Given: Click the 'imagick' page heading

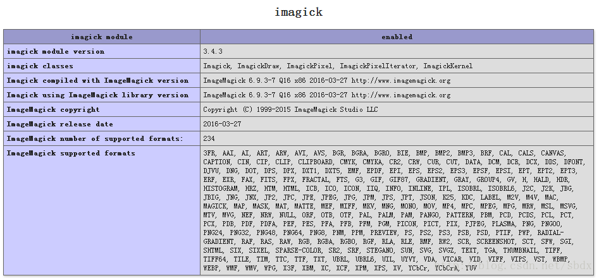Looking at the screenshot, I should point(299,12).
